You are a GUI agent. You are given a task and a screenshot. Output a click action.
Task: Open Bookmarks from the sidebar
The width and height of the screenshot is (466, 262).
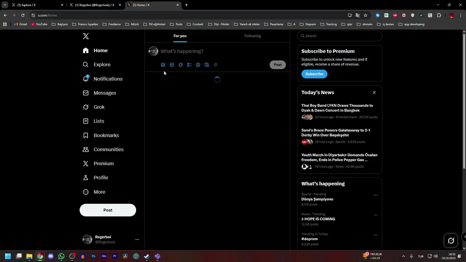(x=101, y=135)
